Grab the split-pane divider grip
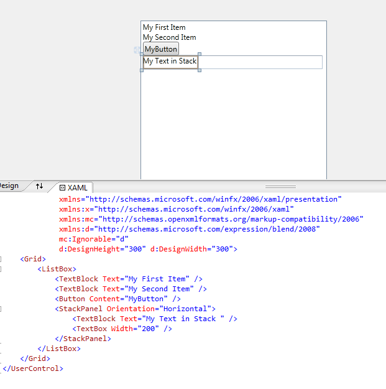 (x=280, y=187)
